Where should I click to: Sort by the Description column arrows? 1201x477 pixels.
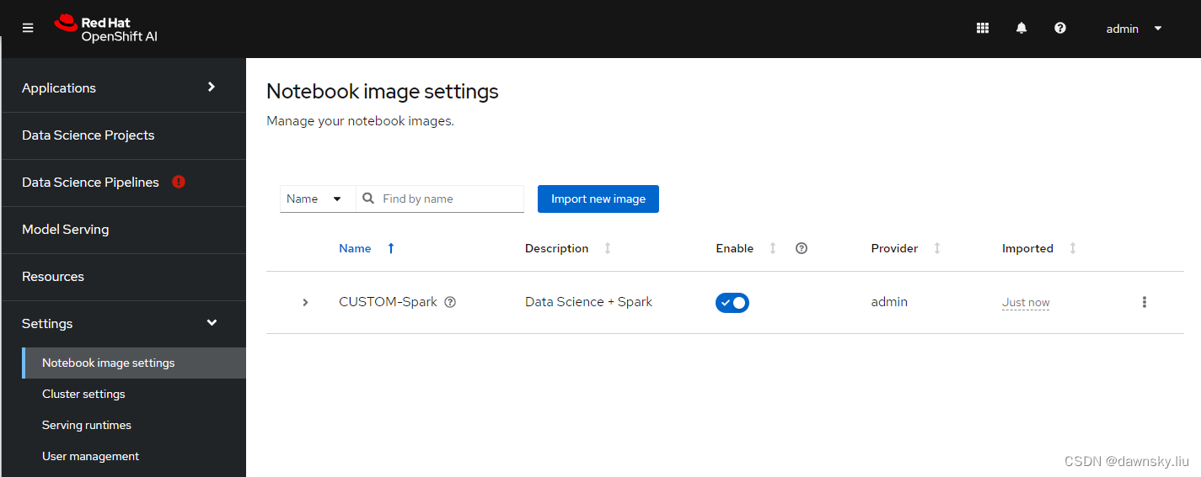(608, 248)
